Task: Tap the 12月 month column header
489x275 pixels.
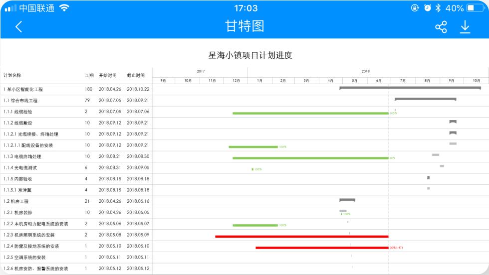Action: pos(236,81)
